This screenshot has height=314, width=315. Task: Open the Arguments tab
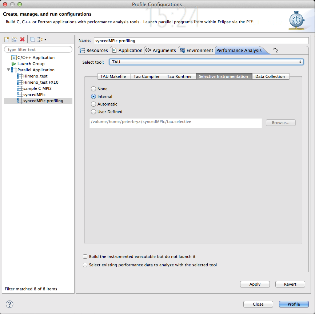[x=161, y=51]
